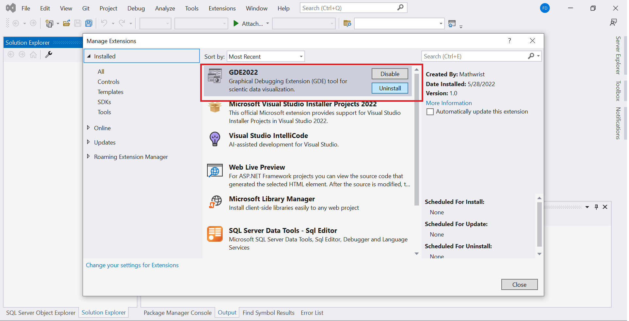The image size is (629, 321).
Task: Click the Web Live Preview globe icon
Action: point(215,171)
